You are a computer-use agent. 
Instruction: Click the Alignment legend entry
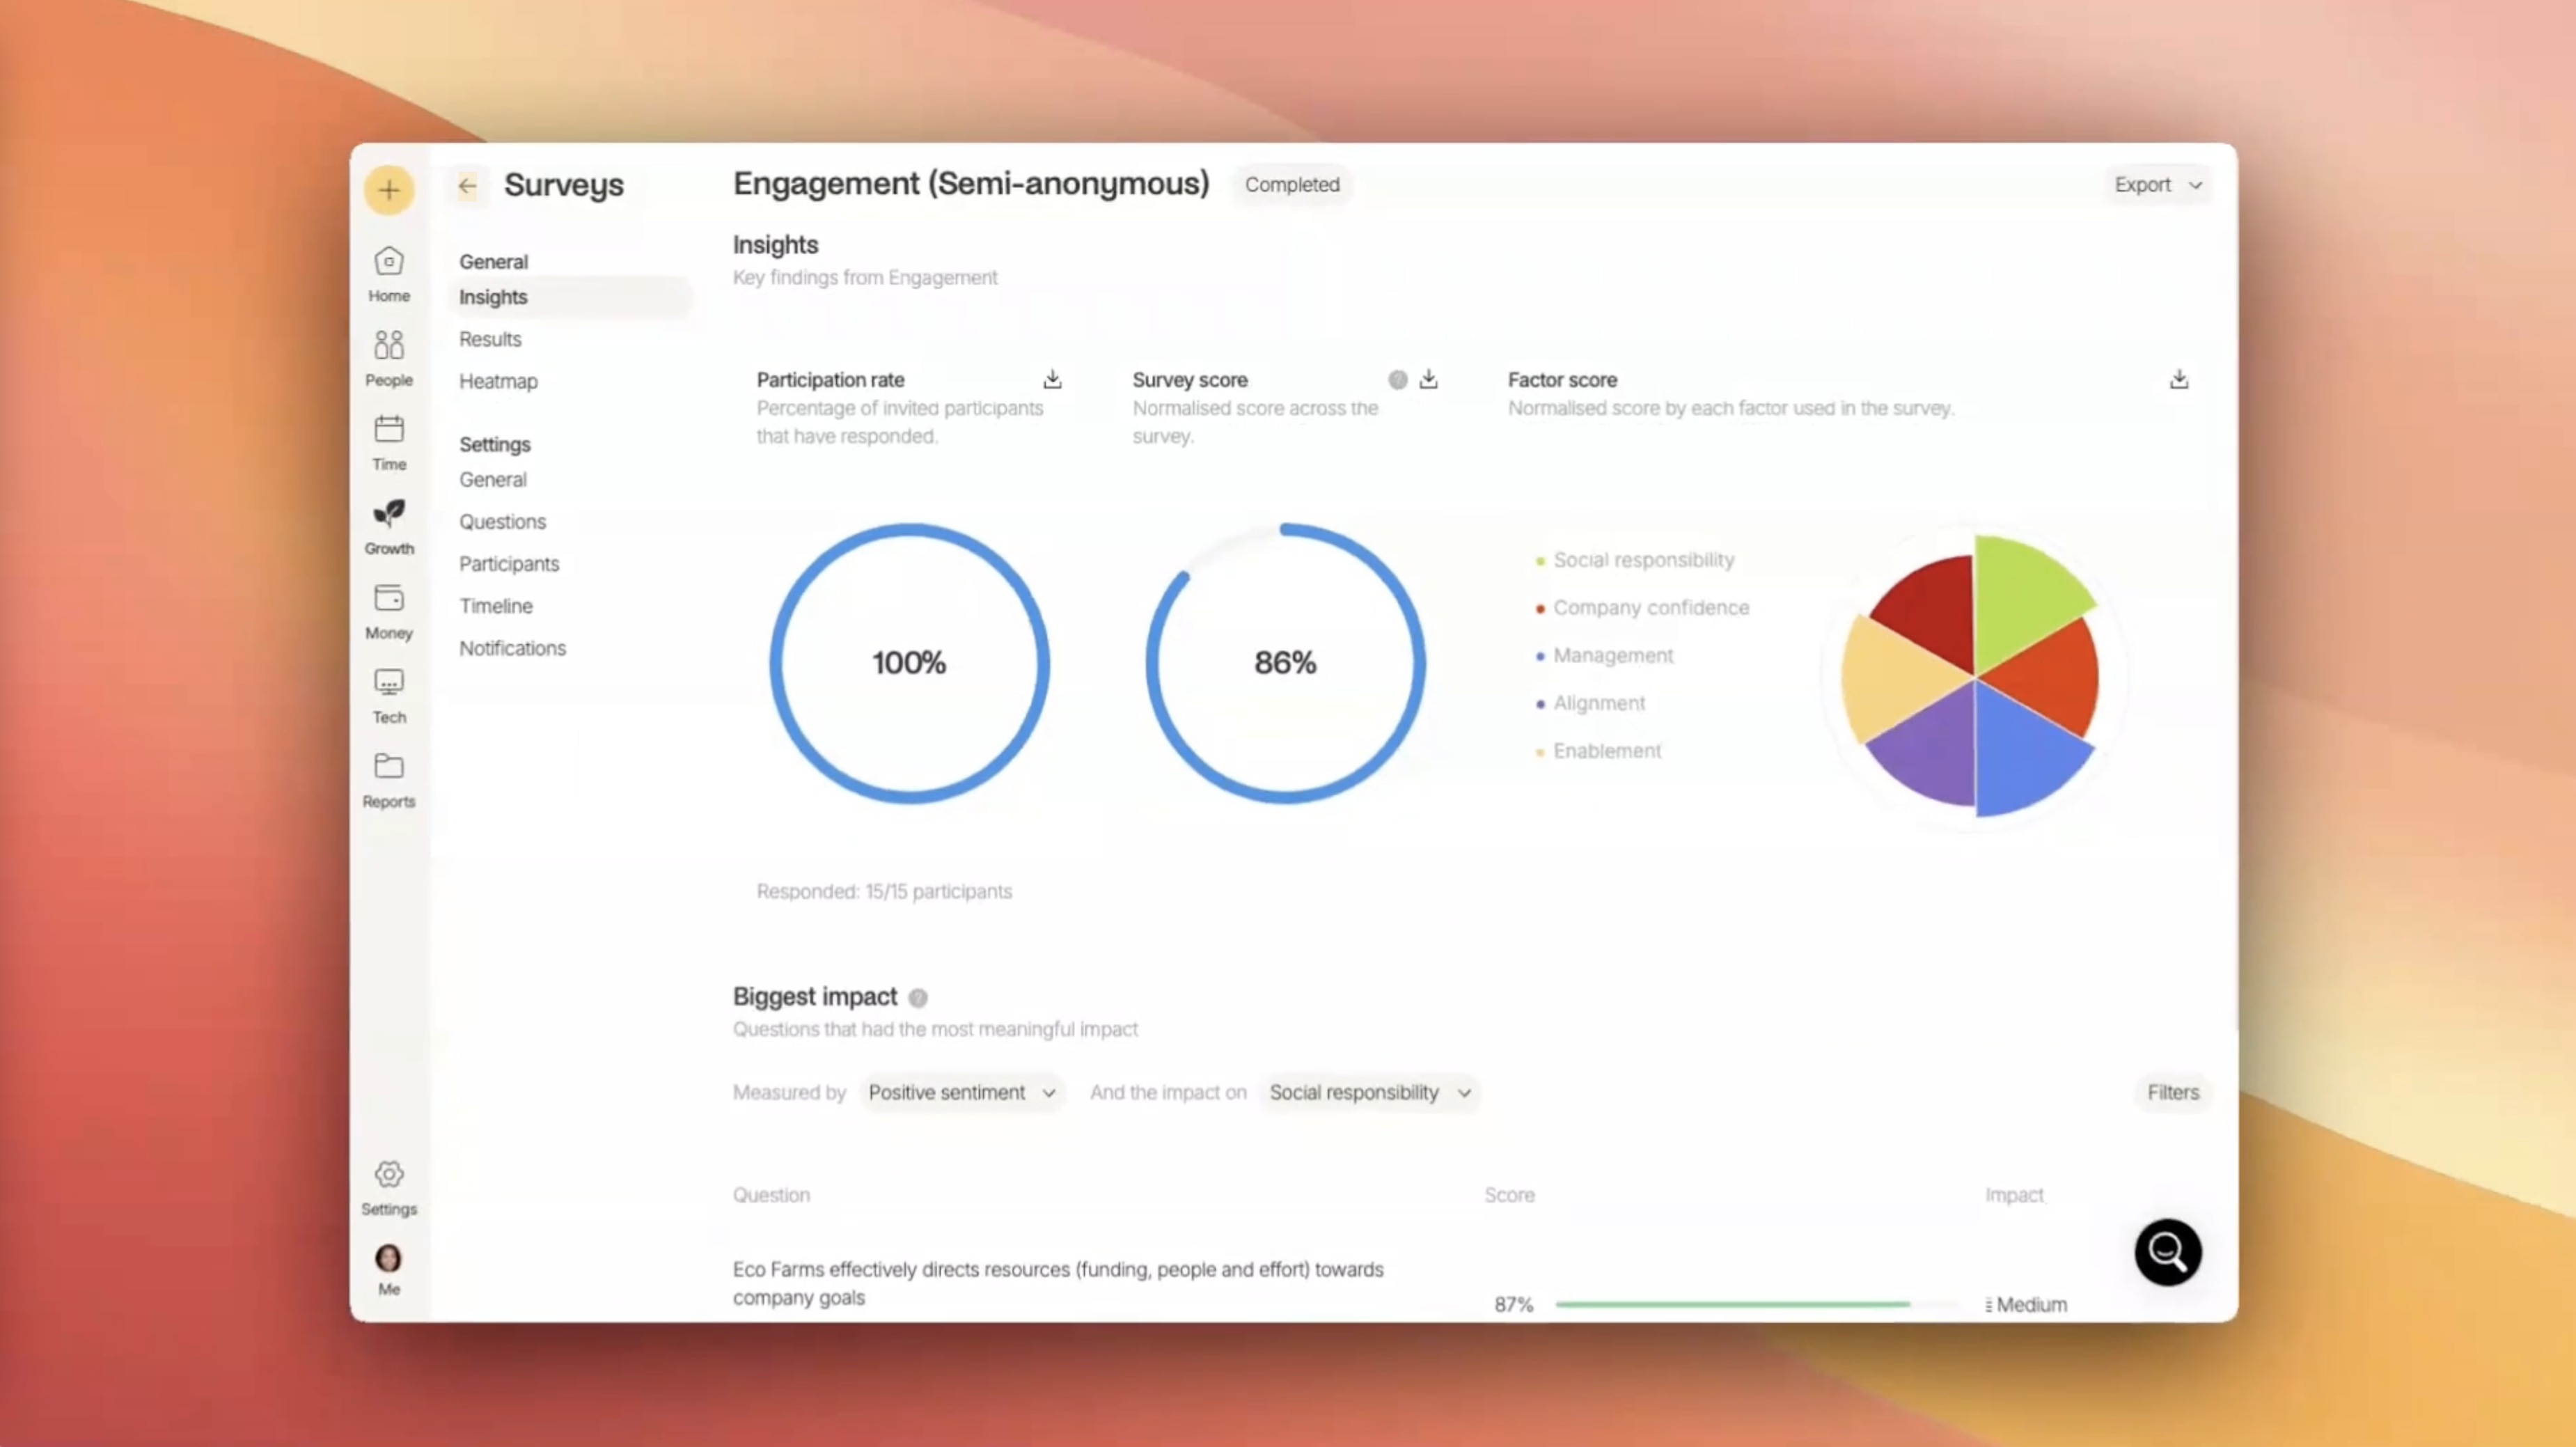1590,703
